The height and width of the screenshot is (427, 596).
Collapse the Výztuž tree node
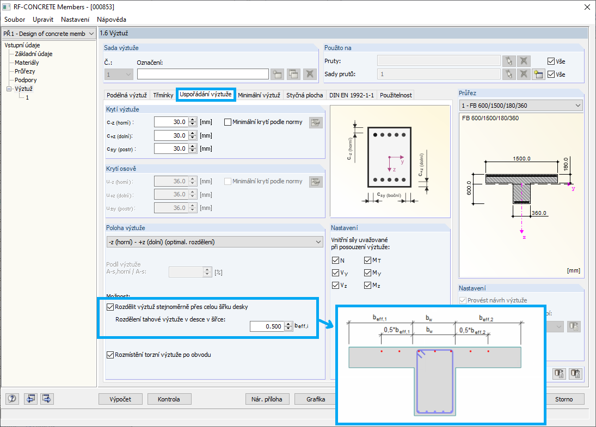tap(9, 89)
